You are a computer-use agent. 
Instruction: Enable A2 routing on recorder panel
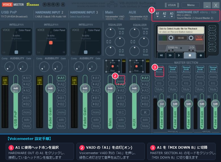[212, 33]
